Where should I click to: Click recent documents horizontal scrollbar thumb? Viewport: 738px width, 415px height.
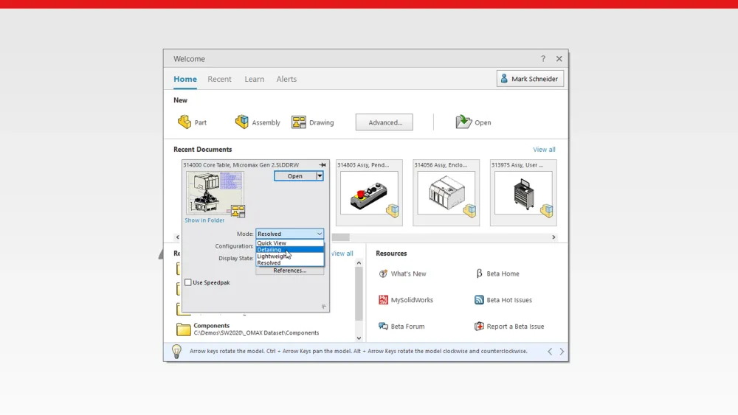pyautogui.click(x=340, y=237)
